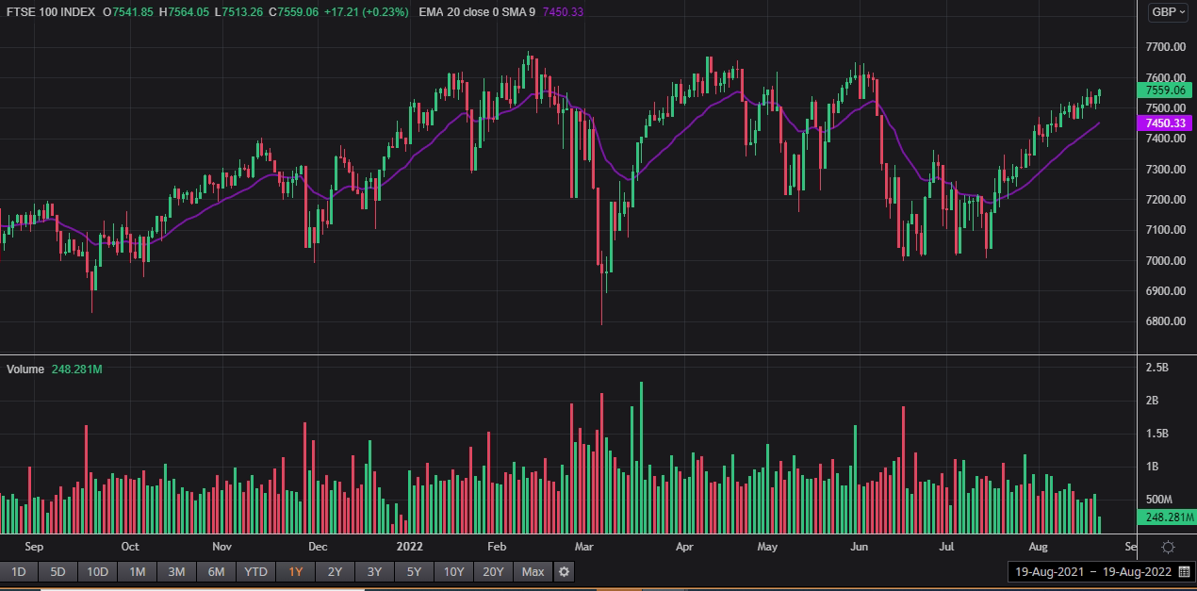Select the 3M time range

tap(176, 571)
